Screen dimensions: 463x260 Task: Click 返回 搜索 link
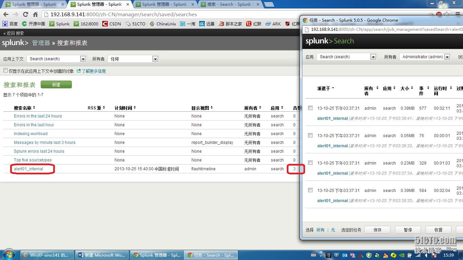(x=14, y=33)
